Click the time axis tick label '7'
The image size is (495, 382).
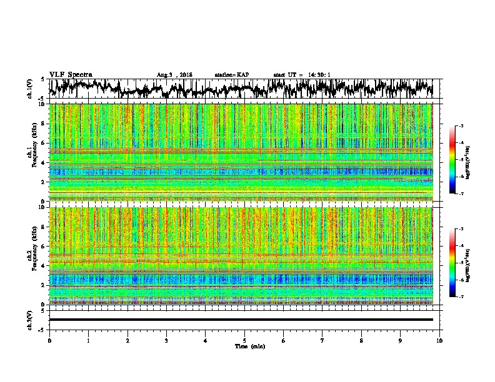(322, 341)
